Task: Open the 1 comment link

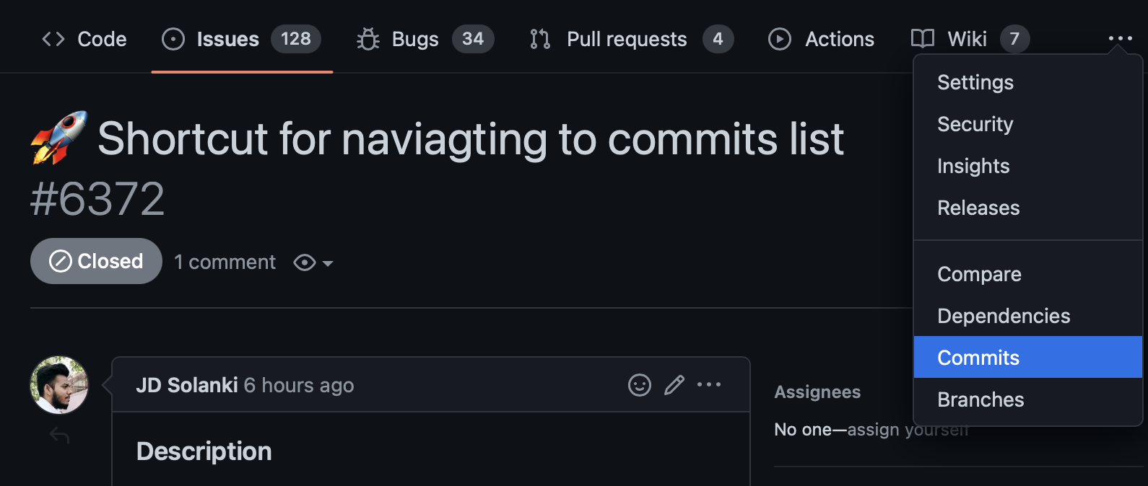Action: [225, 262]
